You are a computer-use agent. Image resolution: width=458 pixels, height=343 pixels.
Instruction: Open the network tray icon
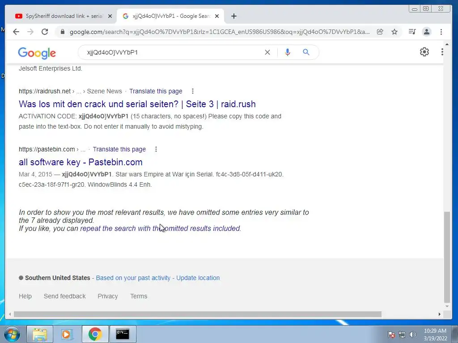[x=402, y=335]
